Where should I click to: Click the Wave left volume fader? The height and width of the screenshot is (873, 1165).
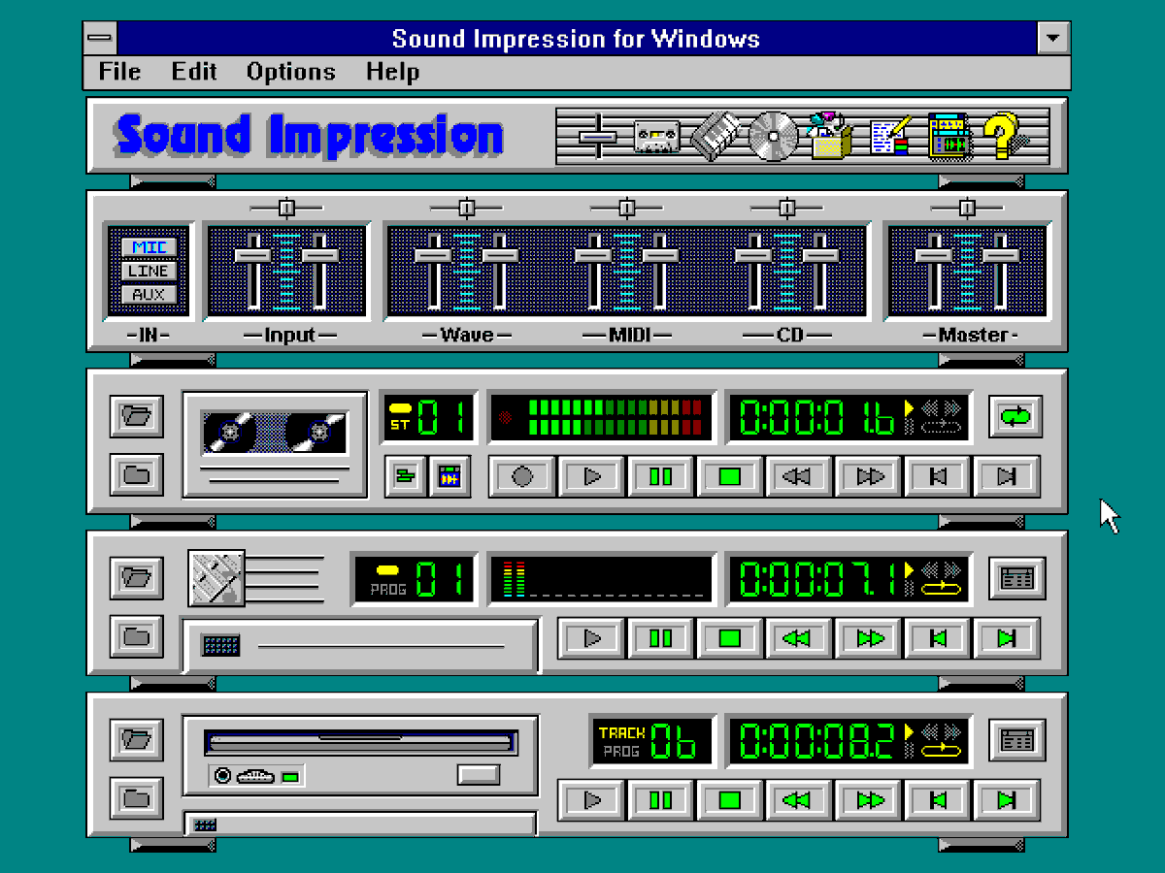coord(434,255)
